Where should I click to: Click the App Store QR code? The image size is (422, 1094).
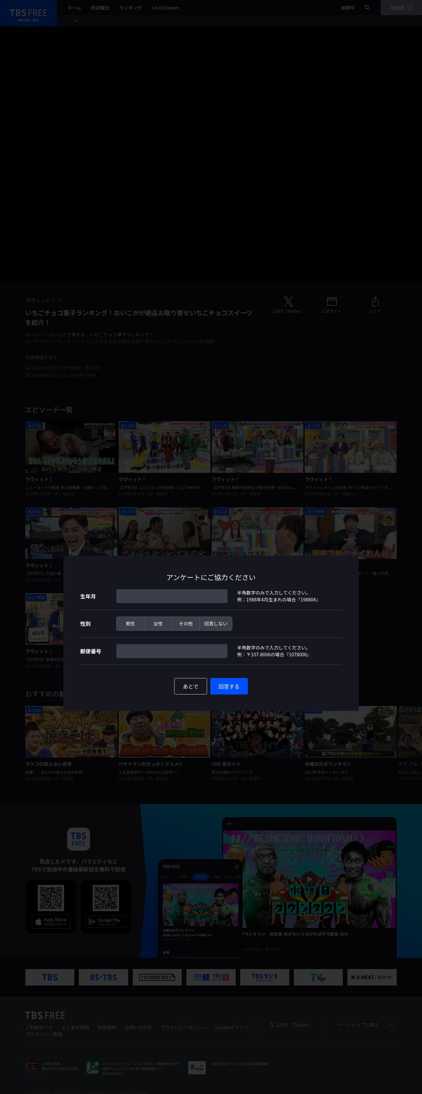click(51, 897)
